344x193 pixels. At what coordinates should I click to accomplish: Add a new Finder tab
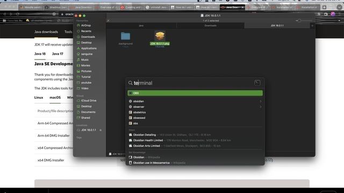click(x=312, y=26)
